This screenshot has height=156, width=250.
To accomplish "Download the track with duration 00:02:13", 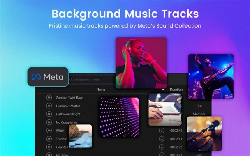I will click(x=162, y=139).
